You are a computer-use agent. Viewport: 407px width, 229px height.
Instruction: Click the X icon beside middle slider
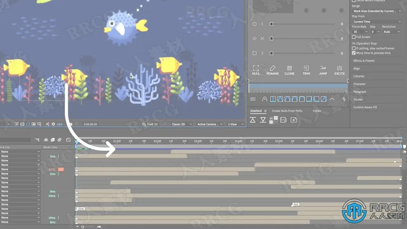click(x=262, y=38)
